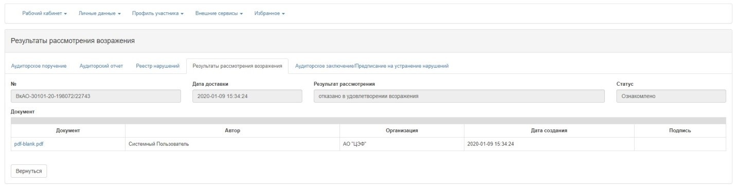
Task: Click the Результат рассмотрения field
Action: [x=459, y=96]
